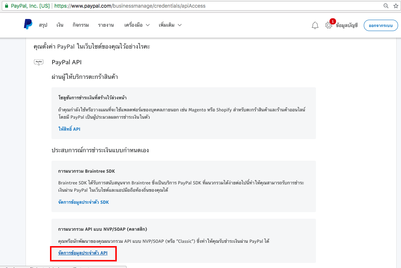
Task: Open settings with the gear icon
Action: click(329, 25)
